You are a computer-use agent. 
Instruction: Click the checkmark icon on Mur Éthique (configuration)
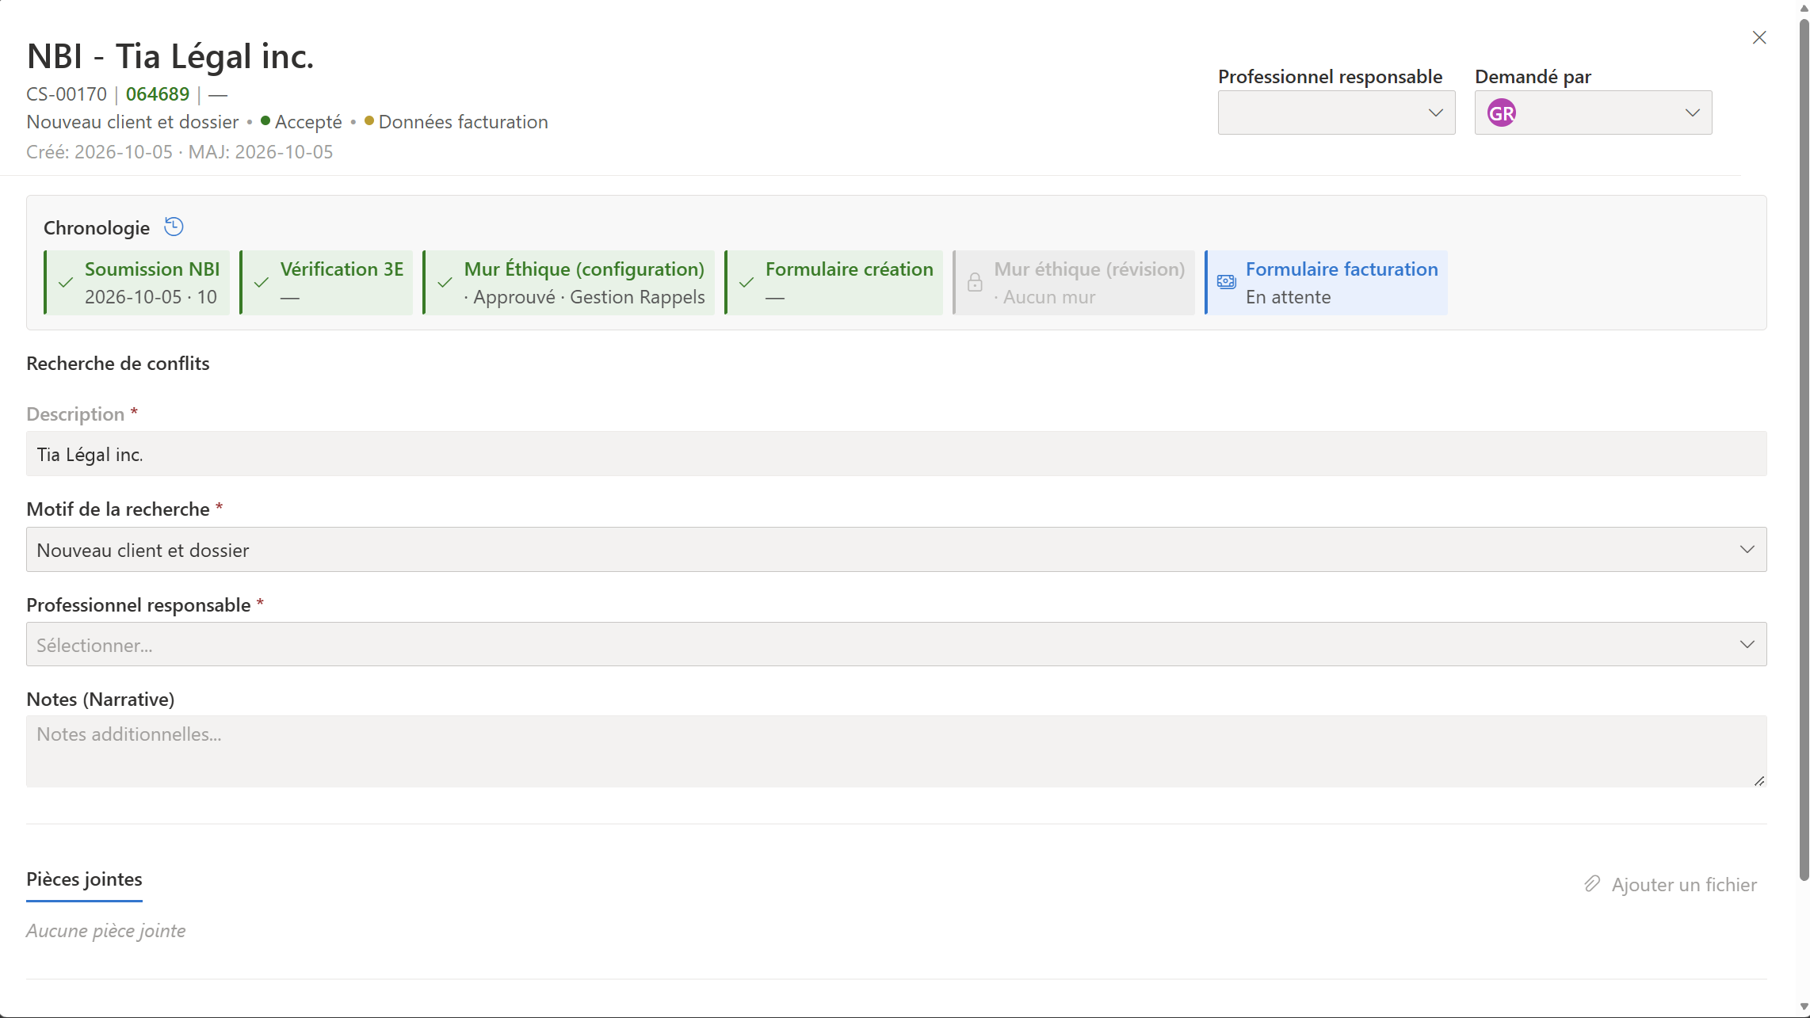tap(445, 282)
